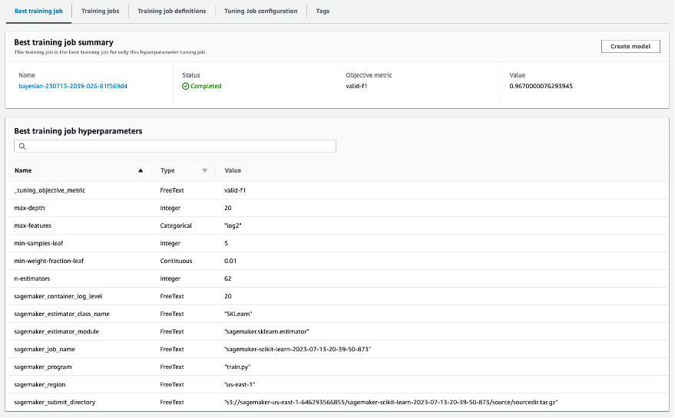This screenshot has height=418, width=675.
Task: Focus the hyperparameters search field
Action: 175,146
